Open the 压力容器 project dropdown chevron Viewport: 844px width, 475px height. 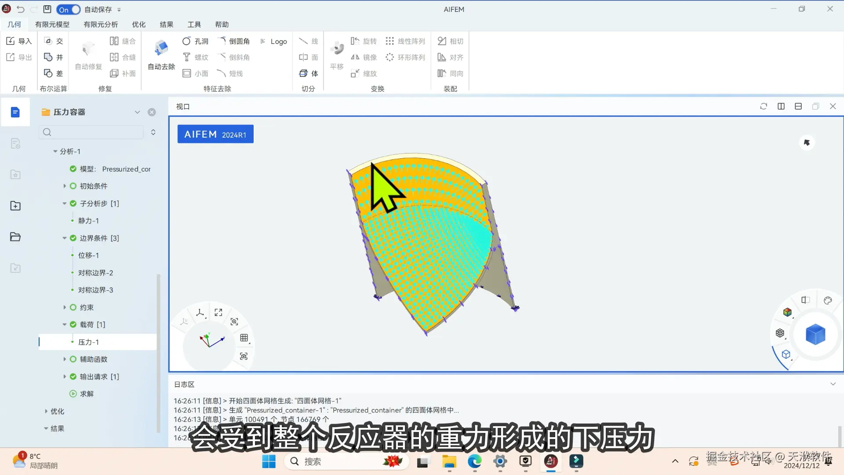click(137, 112)
